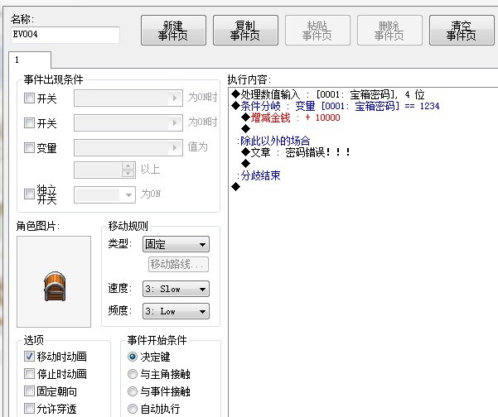Open the 速度 dropdown showing 3: Slow
The image size is (498, 417).
[176, 289]
